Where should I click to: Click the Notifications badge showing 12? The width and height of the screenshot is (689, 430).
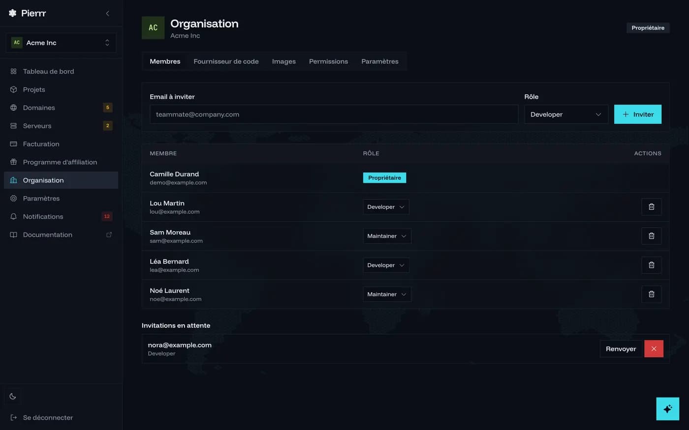coord(107,217)
